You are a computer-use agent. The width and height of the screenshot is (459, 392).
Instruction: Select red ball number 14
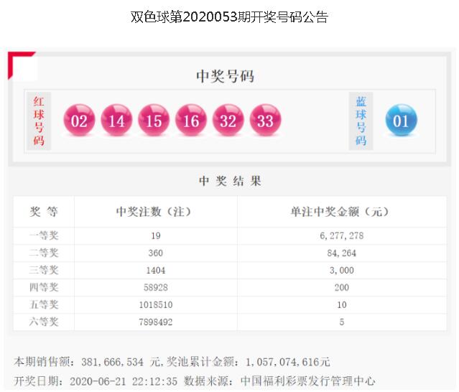pyautogui.click(x=116, y=121)
